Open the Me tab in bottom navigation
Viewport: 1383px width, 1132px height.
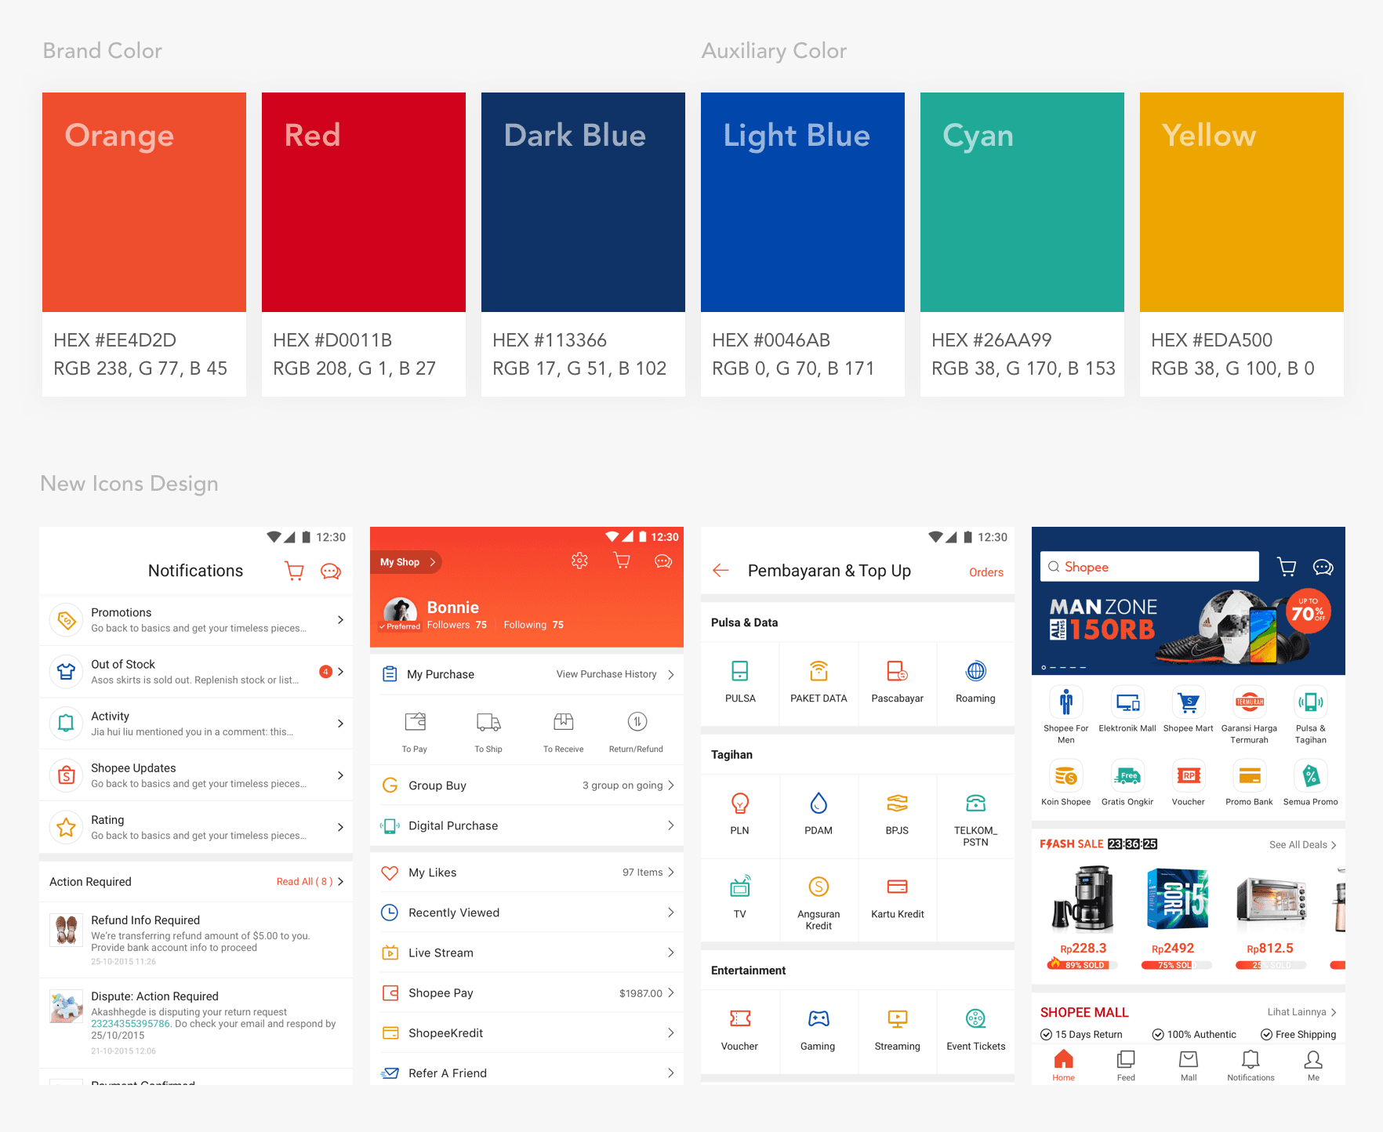pos(1313,1065)
